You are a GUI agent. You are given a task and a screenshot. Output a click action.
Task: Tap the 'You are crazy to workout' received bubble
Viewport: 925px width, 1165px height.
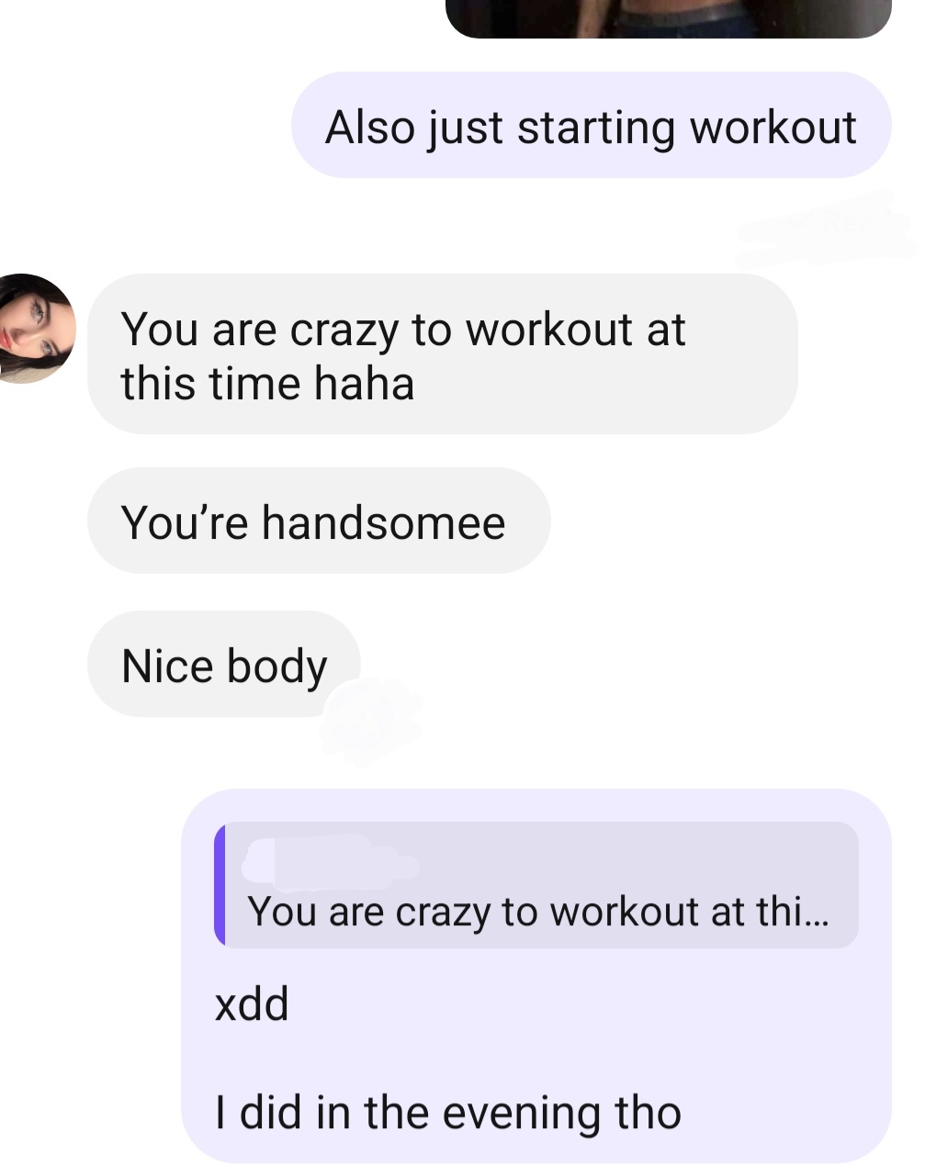pyautogui.click(x=442, y=354)
